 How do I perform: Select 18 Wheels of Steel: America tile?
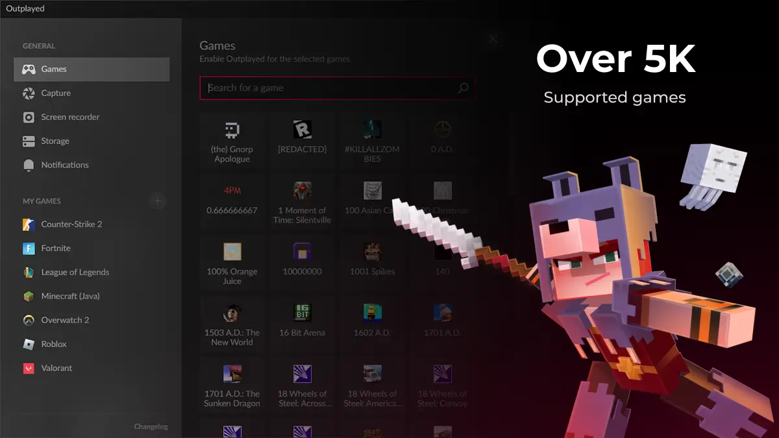pos(372,385)
